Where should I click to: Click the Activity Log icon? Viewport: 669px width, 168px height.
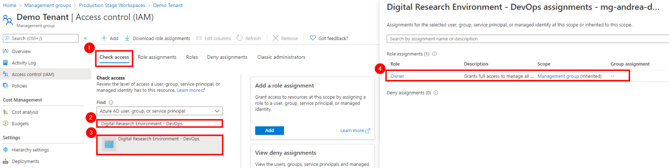pos(6,63)
